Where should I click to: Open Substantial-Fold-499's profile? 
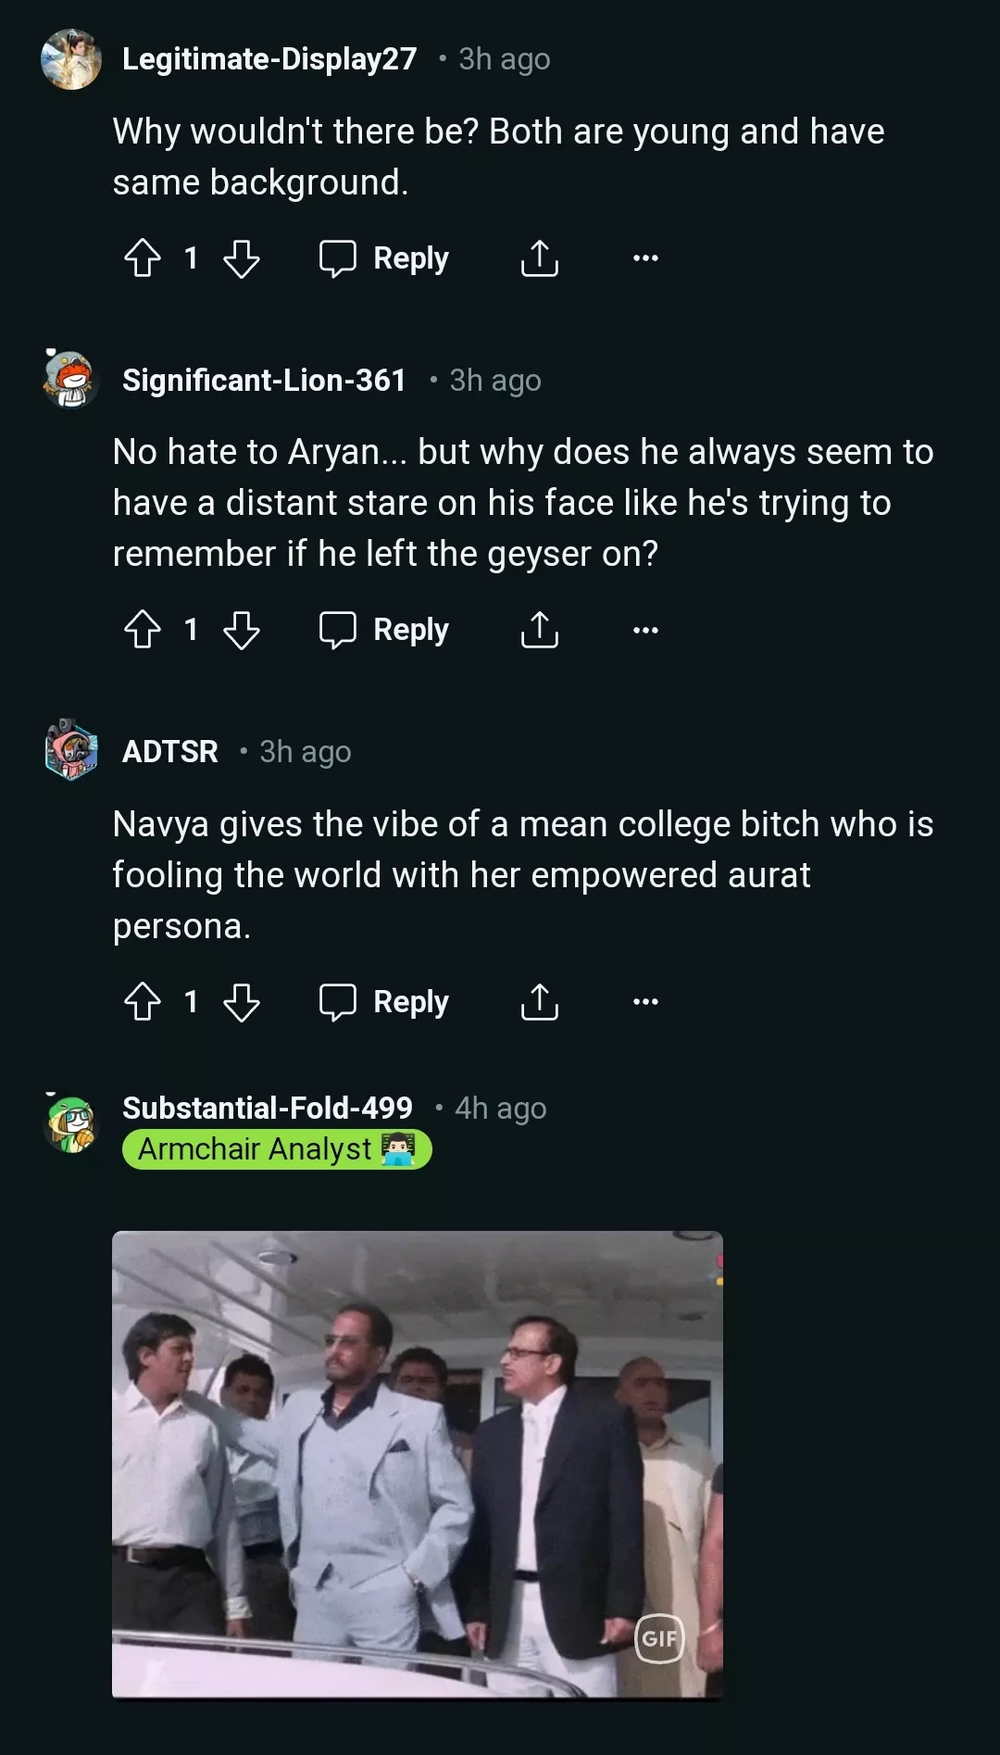[x=267, y=1108]
